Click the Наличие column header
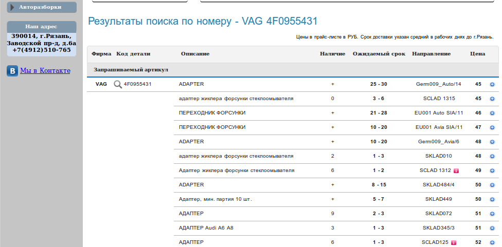The width and height of the screenshot is (502, 247). [x=332, y=54]
